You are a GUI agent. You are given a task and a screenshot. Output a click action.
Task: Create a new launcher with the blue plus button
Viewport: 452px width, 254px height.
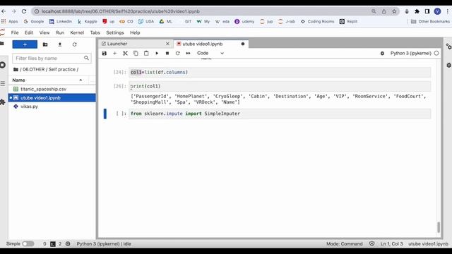(25, 44)
